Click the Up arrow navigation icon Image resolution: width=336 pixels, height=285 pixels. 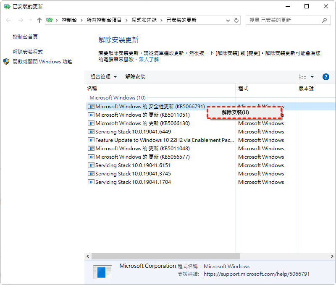39,20
